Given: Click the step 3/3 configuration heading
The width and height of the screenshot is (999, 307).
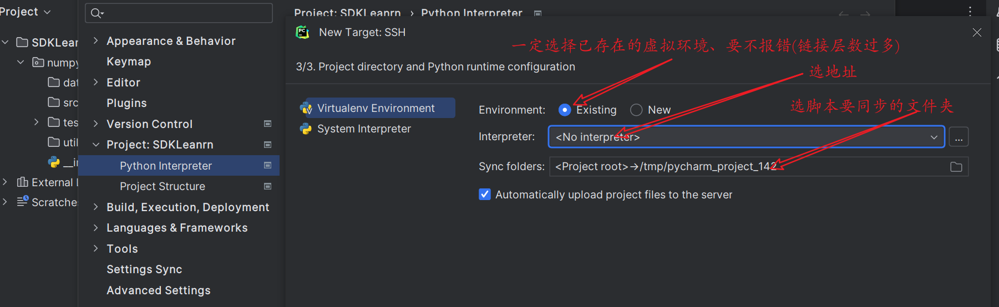Looking at the screenshot, I should click(x=435, y=66).
